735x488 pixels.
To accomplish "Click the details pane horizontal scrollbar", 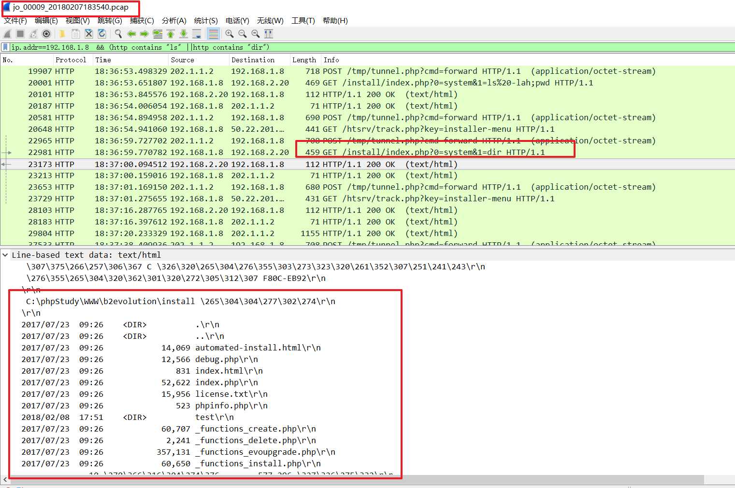I will 357,479.
